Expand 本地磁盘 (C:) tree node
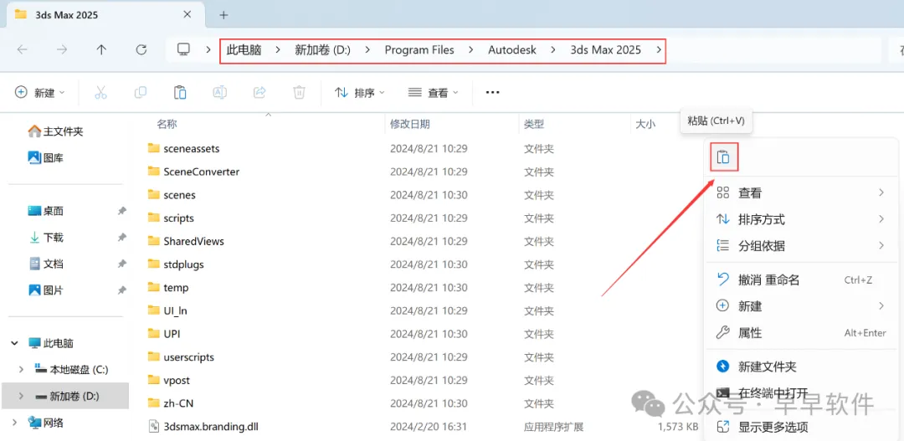Viewport: 904px width, 441px height. [x=21, y=370]
